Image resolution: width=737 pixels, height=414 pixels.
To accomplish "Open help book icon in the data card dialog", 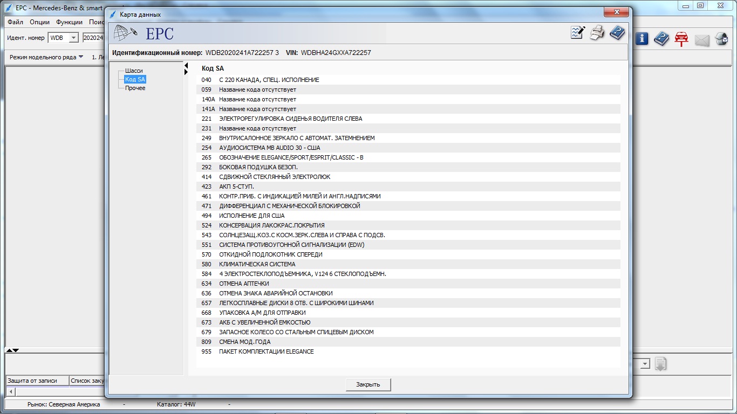I will point(617,33).
